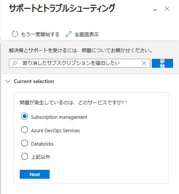Minimize the support panel

(x=155, y=10)
